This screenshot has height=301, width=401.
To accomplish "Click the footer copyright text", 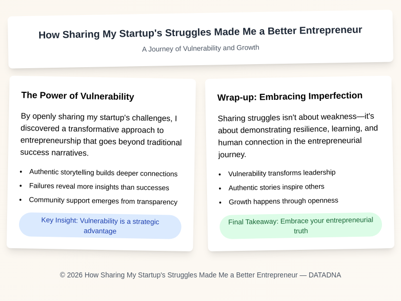I will tap(200, 275).
